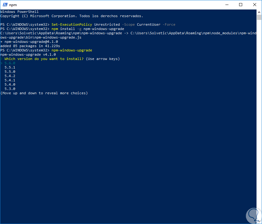
Task: Select version 5.4.1 in the list
Action: pos(10,80)
